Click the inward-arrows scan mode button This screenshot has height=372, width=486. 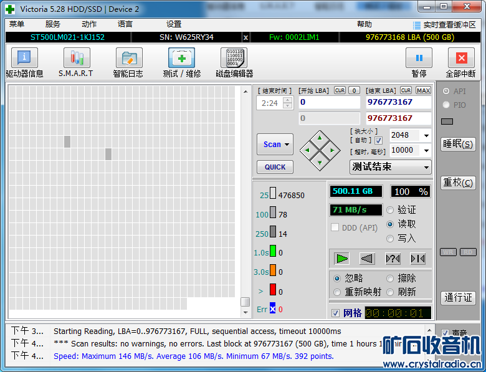(x=418, y=259)
